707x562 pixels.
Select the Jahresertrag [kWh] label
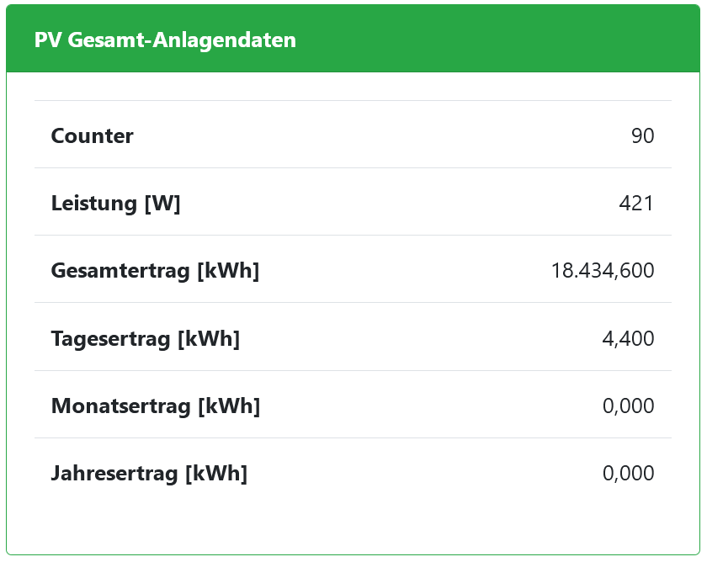pyautogui.click(x=149, y=473)
